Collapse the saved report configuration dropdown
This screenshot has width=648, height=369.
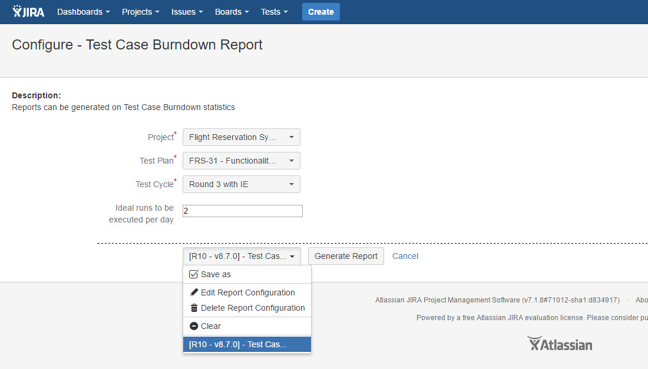point(241,256)
